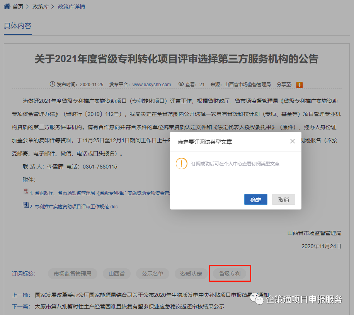Click the orange warning icon in dialog
The width and height of the screenshot is (354, 315).
(182, 163)
